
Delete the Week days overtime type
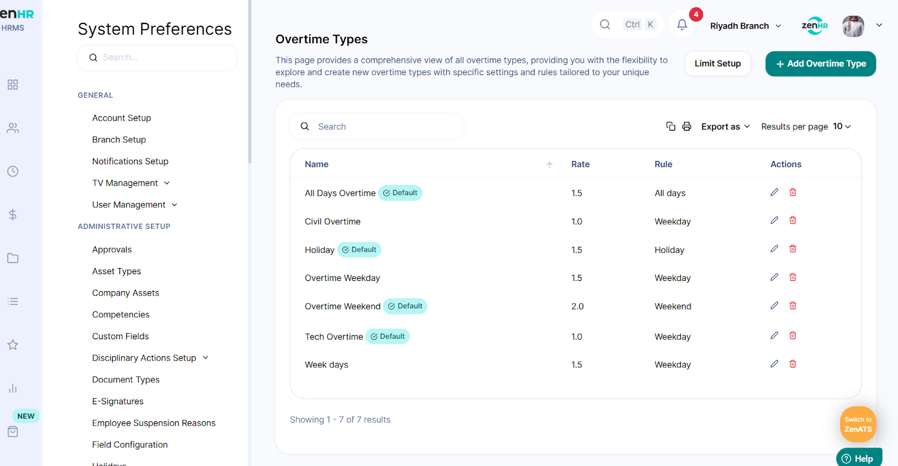pyautogui.click(x=792, y=364)
